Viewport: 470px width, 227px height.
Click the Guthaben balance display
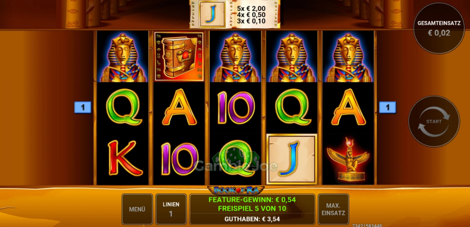[x=252, y=219]
